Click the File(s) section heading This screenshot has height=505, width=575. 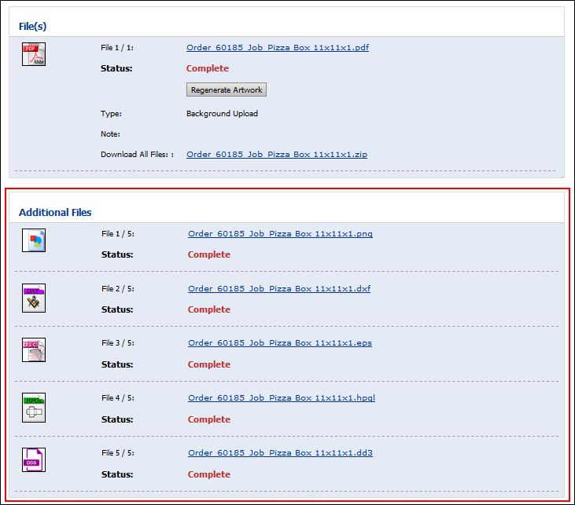[x=33, y=26]
